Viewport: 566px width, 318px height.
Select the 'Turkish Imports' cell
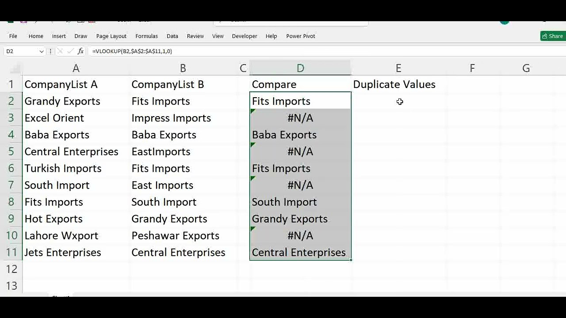pos(76,168)
